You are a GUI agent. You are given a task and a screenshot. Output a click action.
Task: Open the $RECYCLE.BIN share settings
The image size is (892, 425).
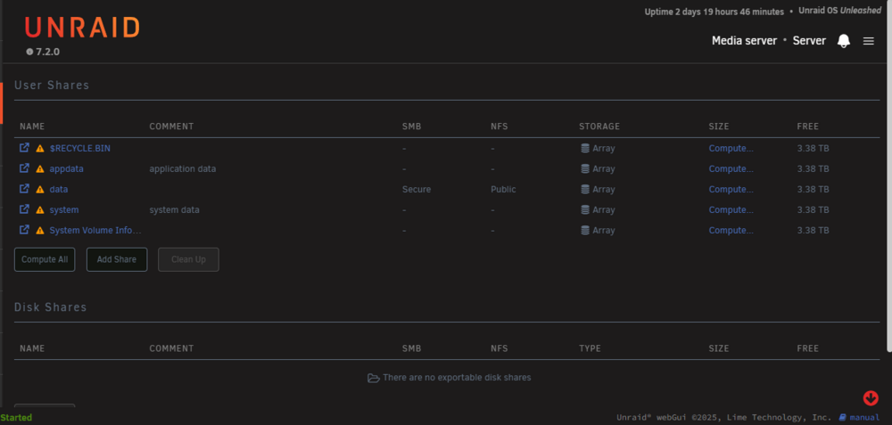80,148
